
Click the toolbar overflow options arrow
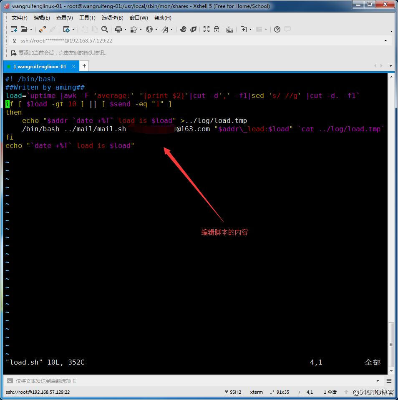[391, 31]
